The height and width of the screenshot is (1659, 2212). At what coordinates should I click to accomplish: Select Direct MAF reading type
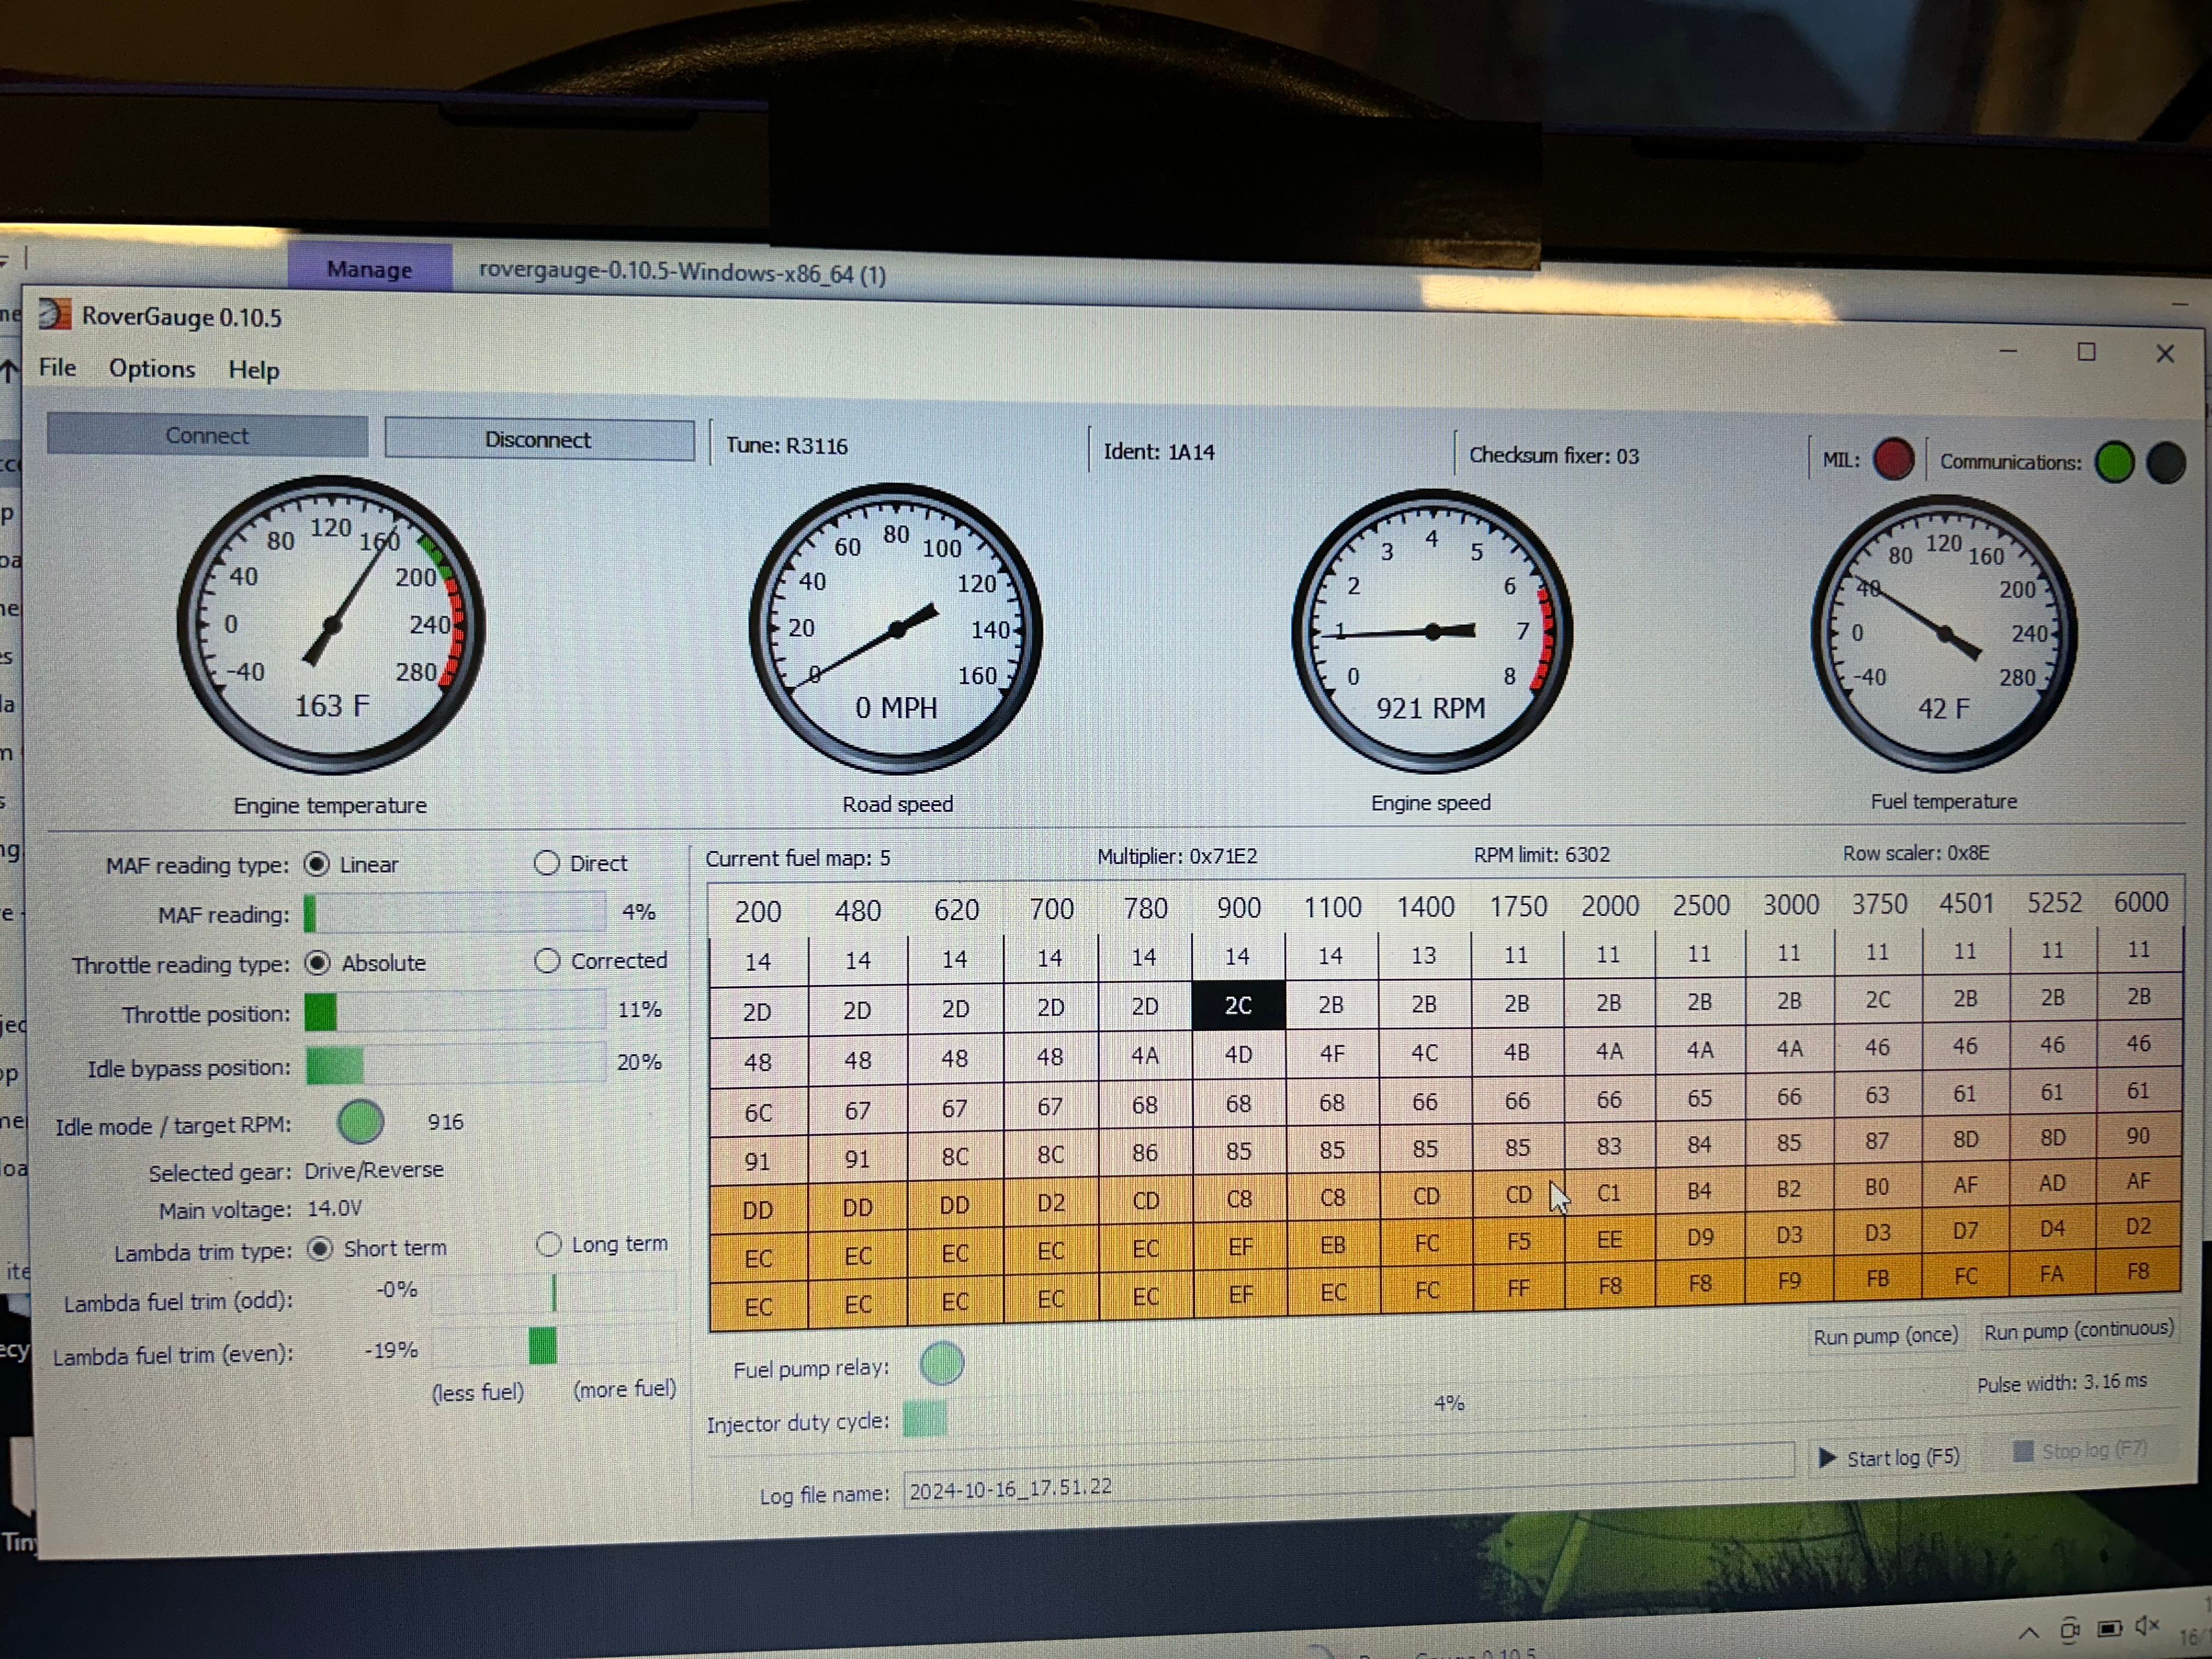point(547,863)
